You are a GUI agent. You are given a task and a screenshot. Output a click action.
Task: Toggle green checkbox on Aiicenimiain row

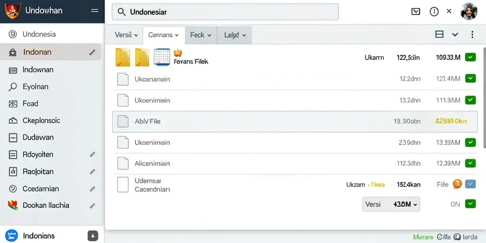click(470, 163)
